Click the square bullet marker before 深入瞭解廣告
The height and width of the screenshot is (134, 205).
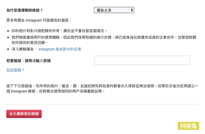(8, 49)
